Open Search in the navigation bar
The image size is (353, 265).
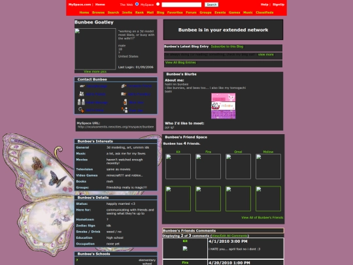[x=113, y=12]
